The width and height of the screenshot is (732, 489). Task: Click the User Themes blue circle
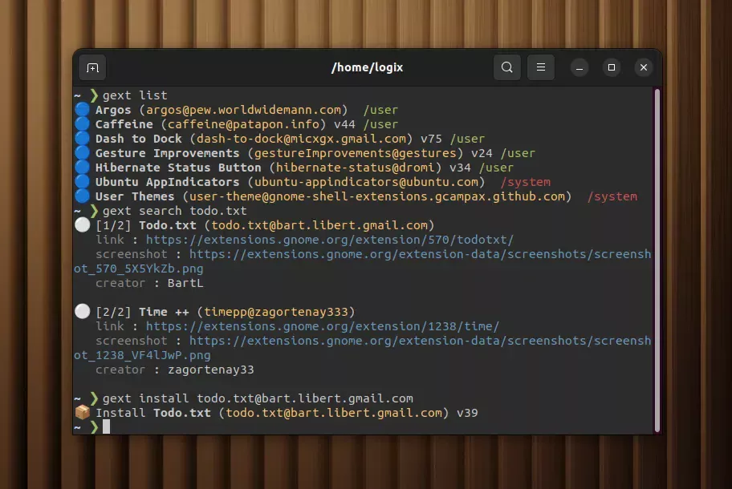click(x=82, y=196)
